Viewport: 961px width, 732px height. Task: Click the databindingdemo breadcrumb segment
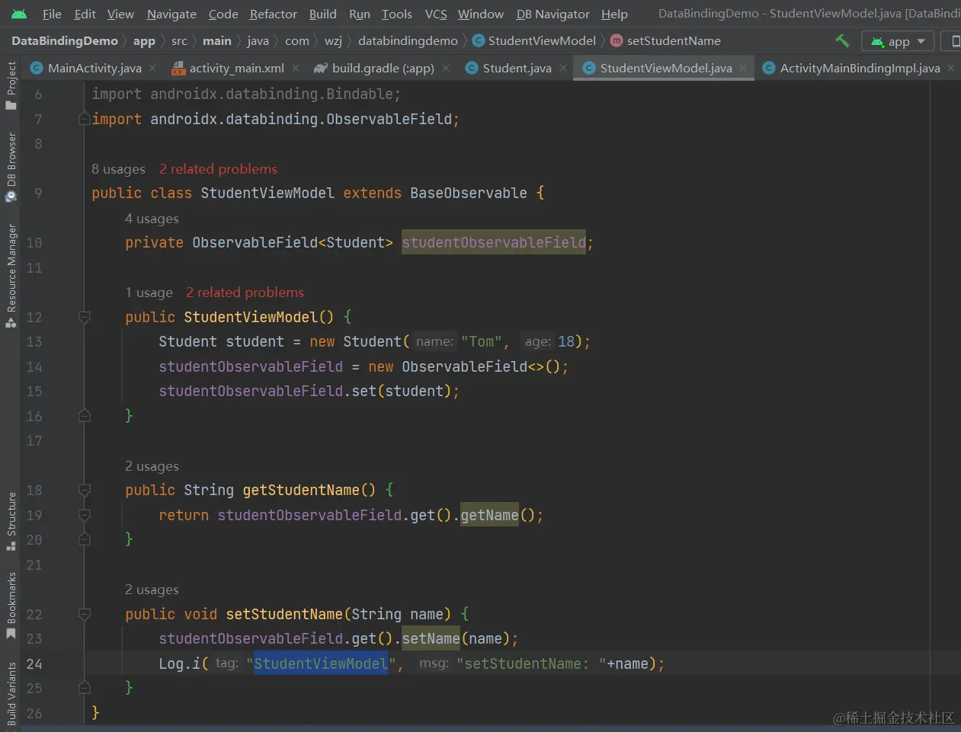pos(408,40)
